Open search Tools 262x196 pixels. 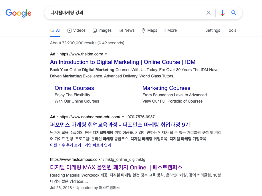click(x=231, y=30)
